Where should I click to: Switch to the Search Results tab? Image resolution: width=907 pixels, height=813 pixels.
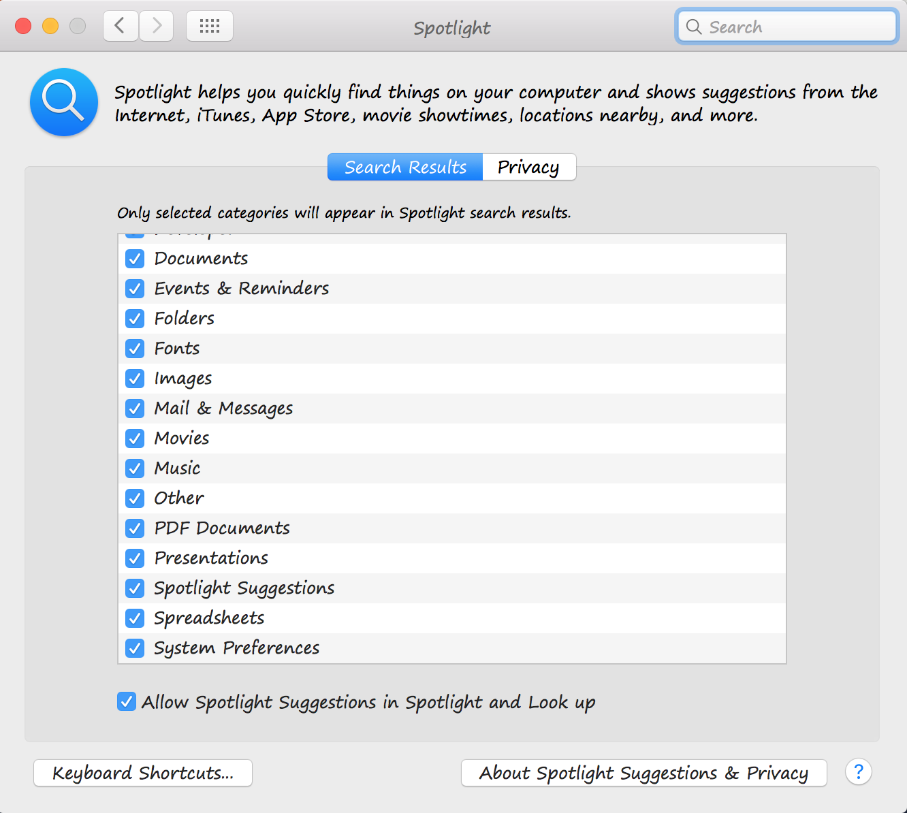(405, 167)
